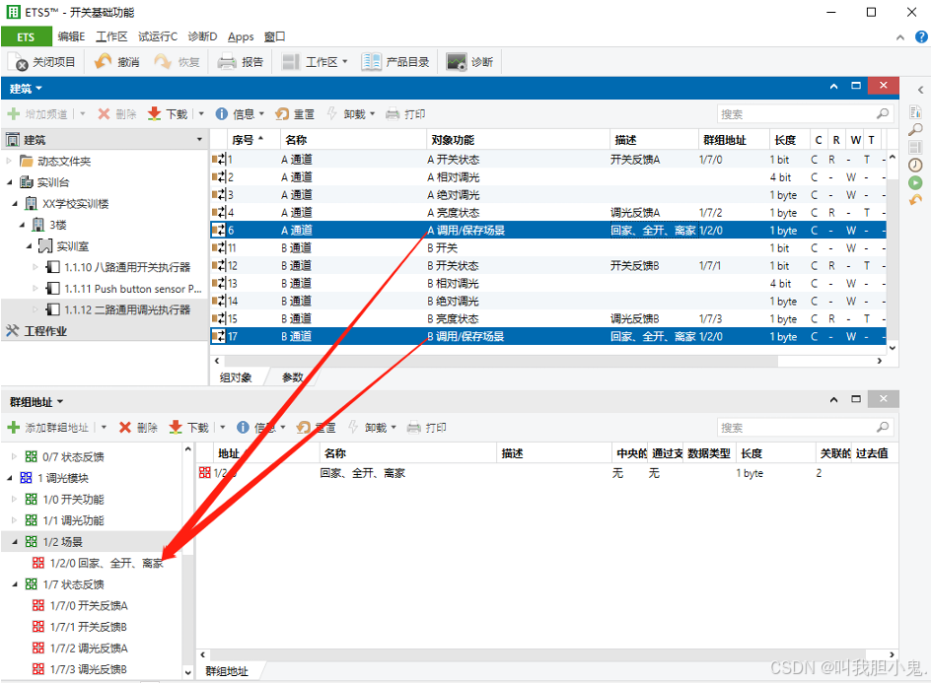Click the 诊断 diagnostics icon
Viewport: 931px width, 683px height.
456,62
